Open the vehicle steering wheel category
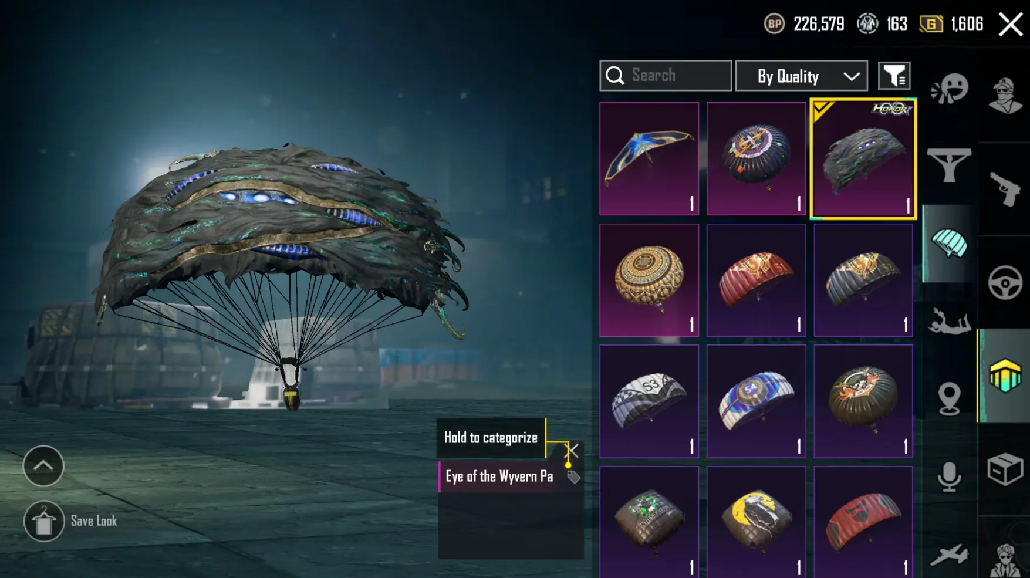1030x578 pixels. (1005, 282)
